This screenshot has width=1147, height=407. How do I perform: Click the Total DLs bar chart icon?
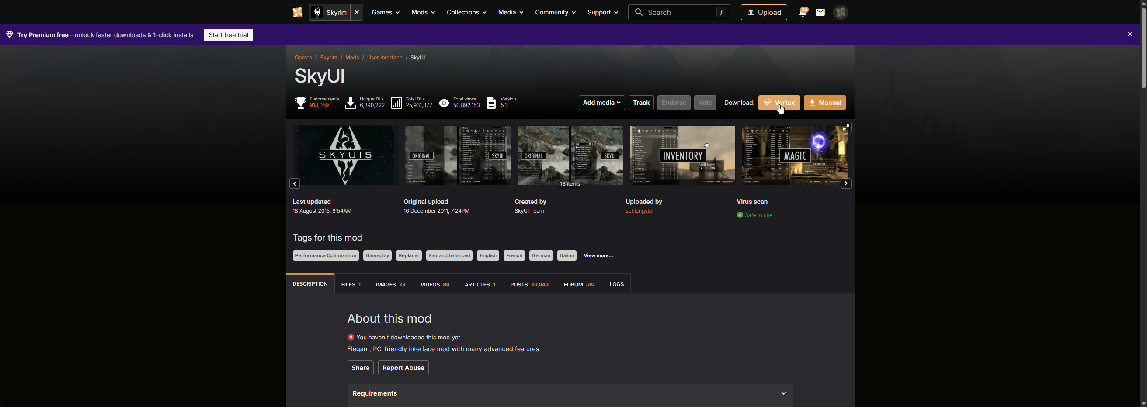tap(396, 103)
